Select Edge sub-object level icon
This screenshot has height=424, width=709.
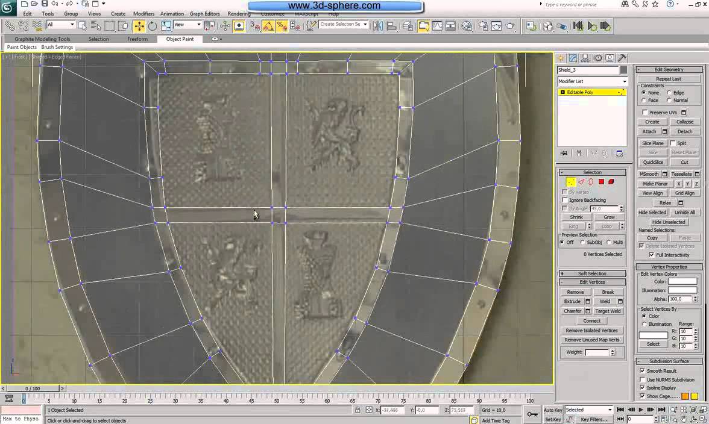tap(581, 182)
